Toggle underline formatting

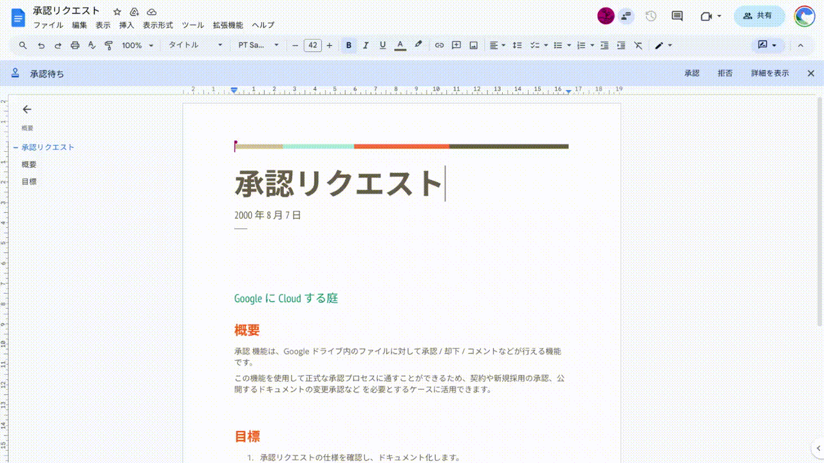point(382,45)
